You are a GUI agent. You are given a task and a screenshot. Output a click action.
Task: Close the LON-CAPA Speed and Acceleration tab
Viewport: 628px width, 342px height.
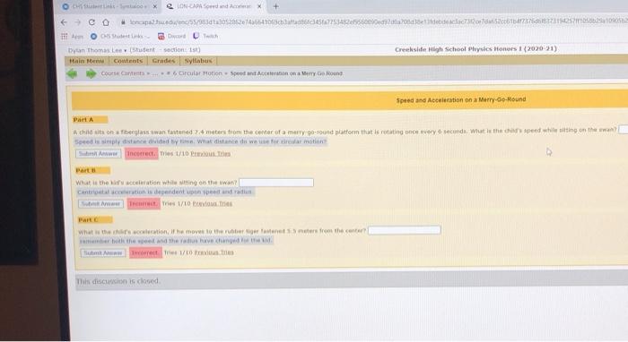(x=259, y=6)
